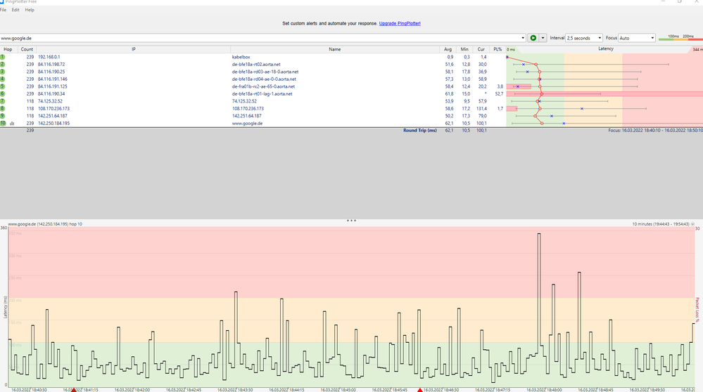Adjust the 100ms/200ms latency color scale
703x392 pixels.
(x=680, y=38)
